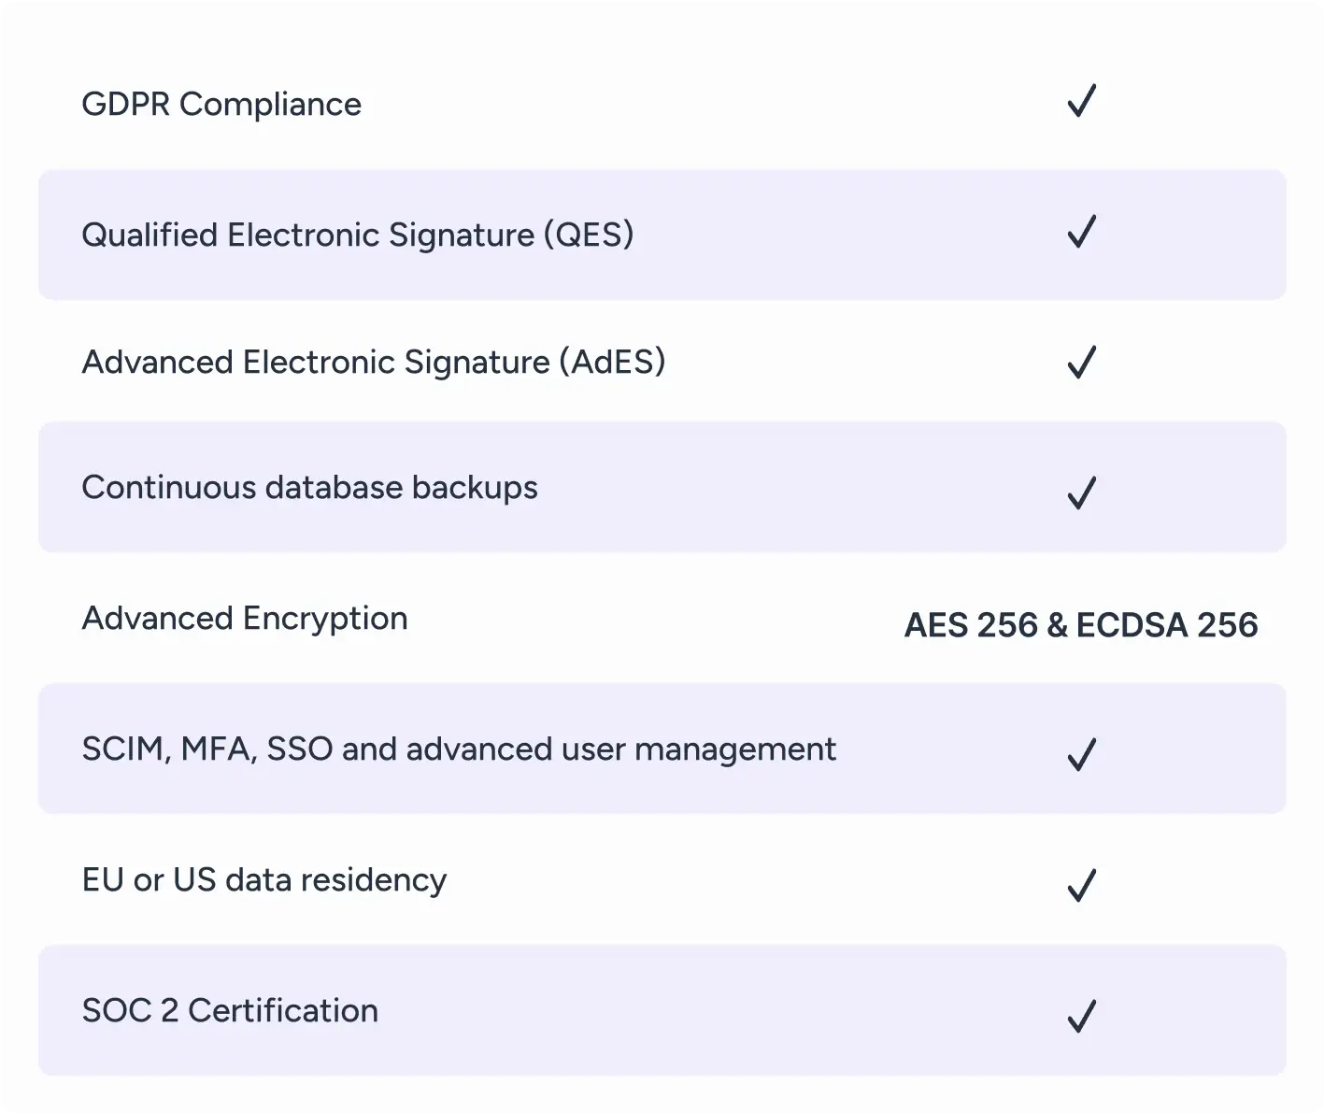Click the Advanced Electronic Signature (AdES) checkmark
This screenshot has height=1113, width=1324.
point(1081,363)
